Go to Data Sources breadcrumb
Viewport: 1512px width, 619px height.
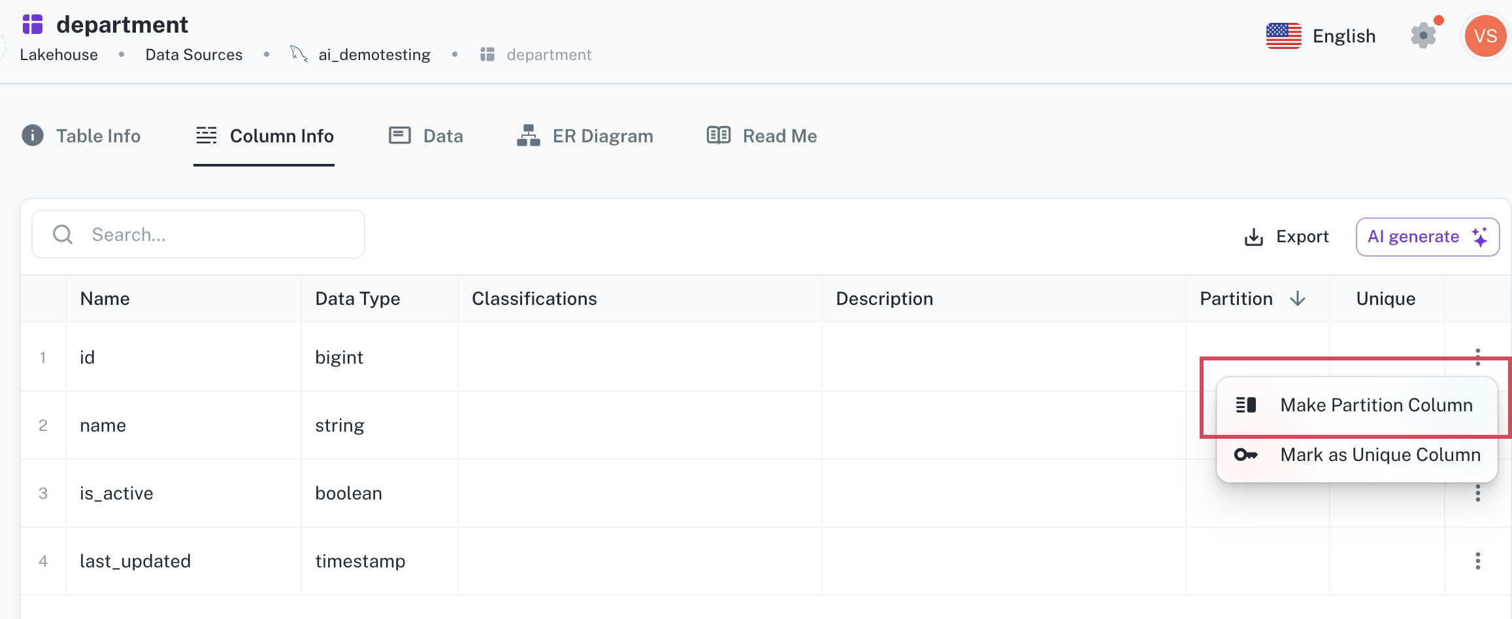194,55
